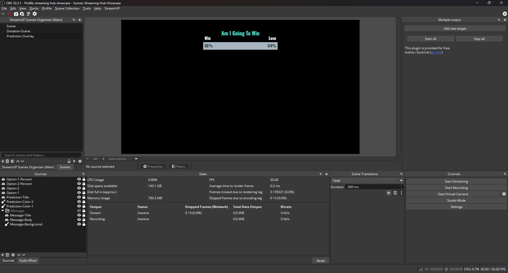Image resolution: width=508 pixels, height=273 pixels.
Task: Unlock the Option-2 source
Action: 84,188
